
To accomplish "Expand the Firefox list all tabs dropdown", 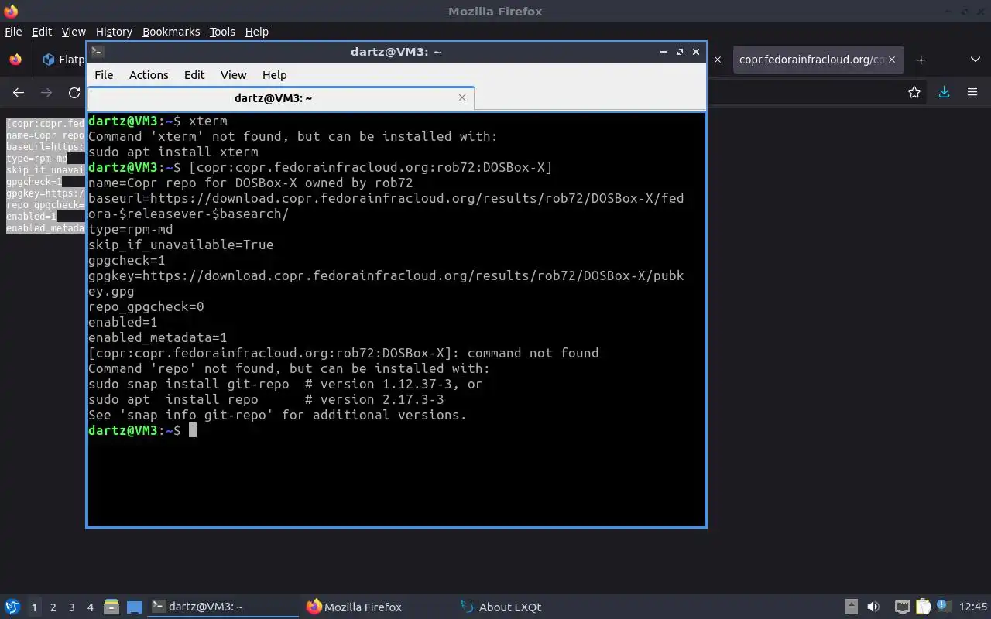I will 975,60.
